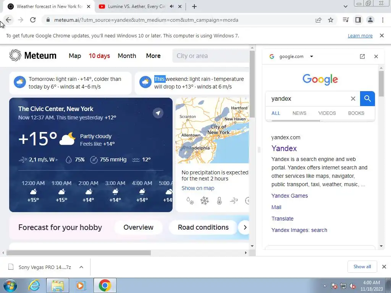Follow the Show on map link
The width and height of the screenshot is (391, 293).
pos(198,188)
